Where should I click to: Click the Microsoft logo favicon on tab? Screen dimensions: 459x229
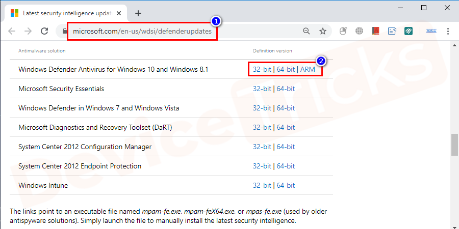(14, 13)
